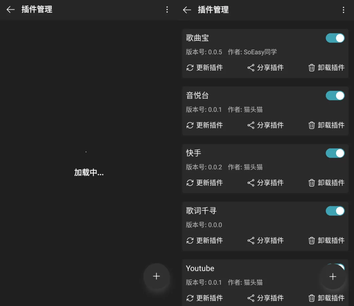Share the 音悦台 plugin

tap(265, 125)
